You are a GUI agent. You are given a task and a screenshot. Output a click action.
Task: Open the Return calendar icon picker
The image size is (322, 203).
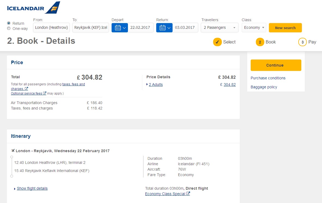click(164, 28)
